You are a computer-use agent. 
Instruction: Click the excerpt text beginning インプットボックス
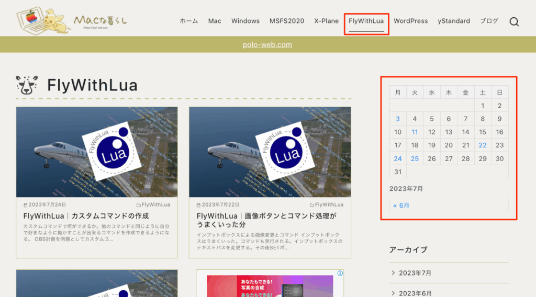[270, 242]
